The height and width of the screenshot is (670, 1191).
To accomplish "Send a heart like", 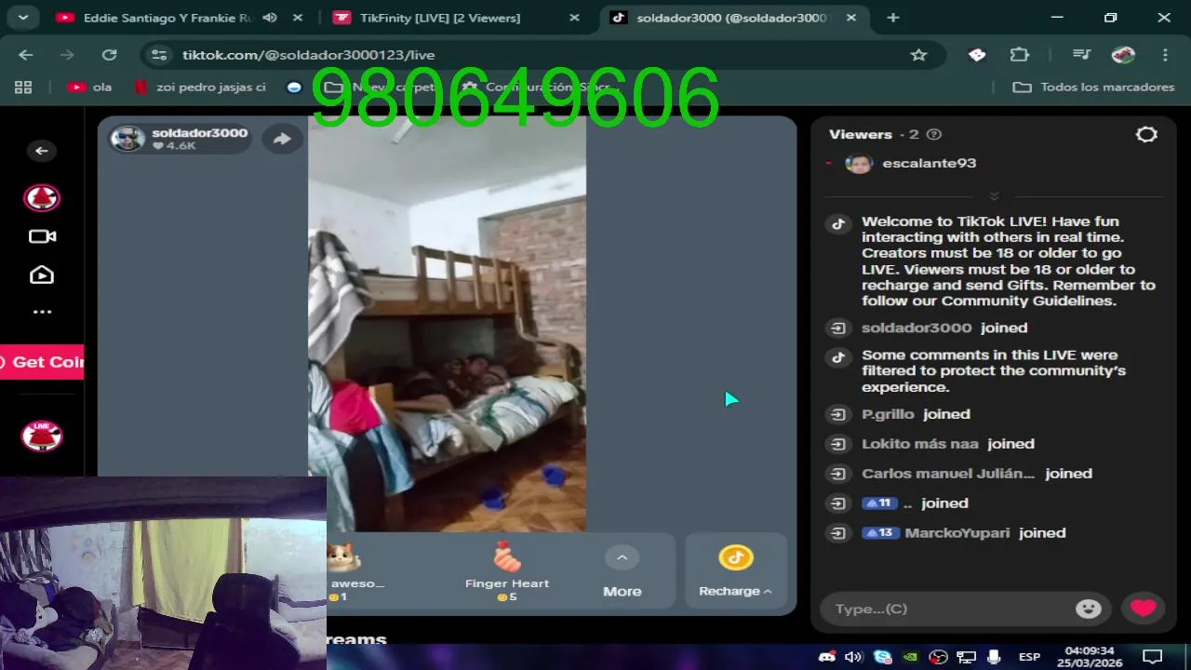I will click(1144, 609).
